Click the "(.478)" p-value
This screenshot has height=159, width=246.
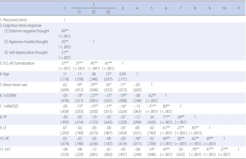(65, 101)
